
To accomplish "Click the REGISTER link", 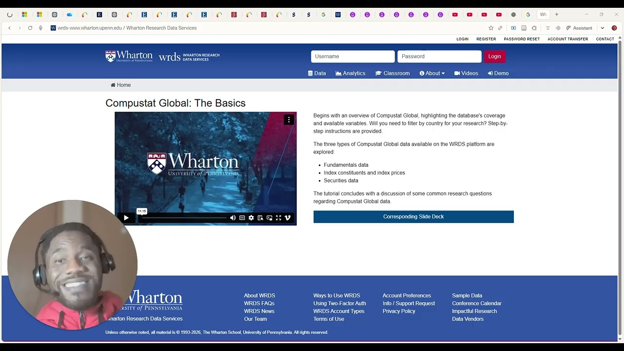I will pyautogui.click(x=486, y=39).
